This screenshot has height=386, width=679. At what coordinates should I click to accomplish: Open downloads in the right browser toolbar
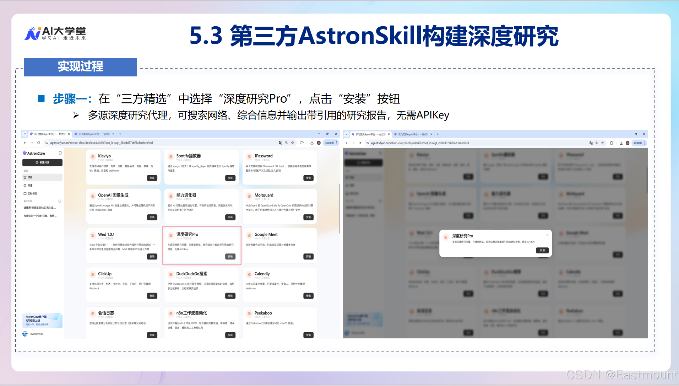coord(621,143)
